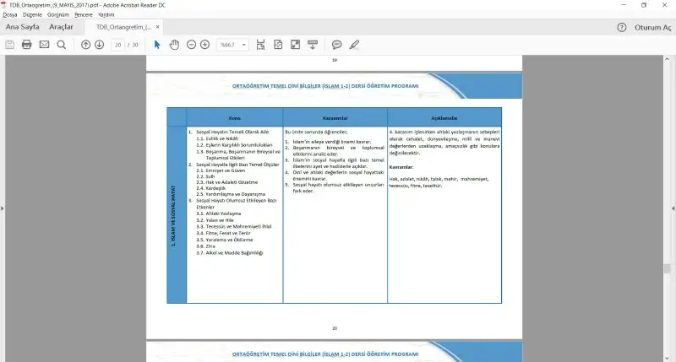The width and height of the screenshot is (676, 362).
Task: Click text '3.7. Alkol ve Madde Bağımlılığı'
Action: (x=229, y=252)
